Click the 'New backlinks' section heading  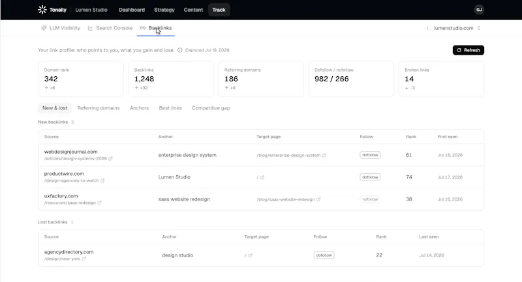pos(53,122)
